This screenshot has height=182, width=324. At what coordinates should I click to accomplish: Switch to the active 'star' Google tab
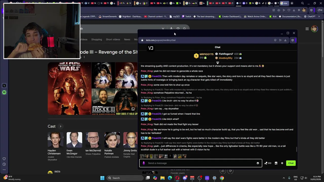click(284, 3)
